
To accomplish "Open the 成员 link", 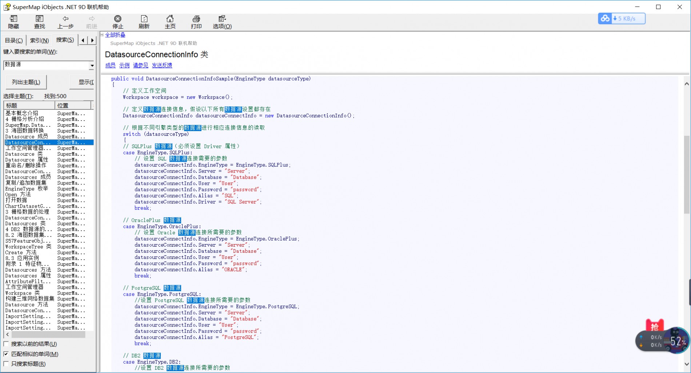I will [110, 65].
